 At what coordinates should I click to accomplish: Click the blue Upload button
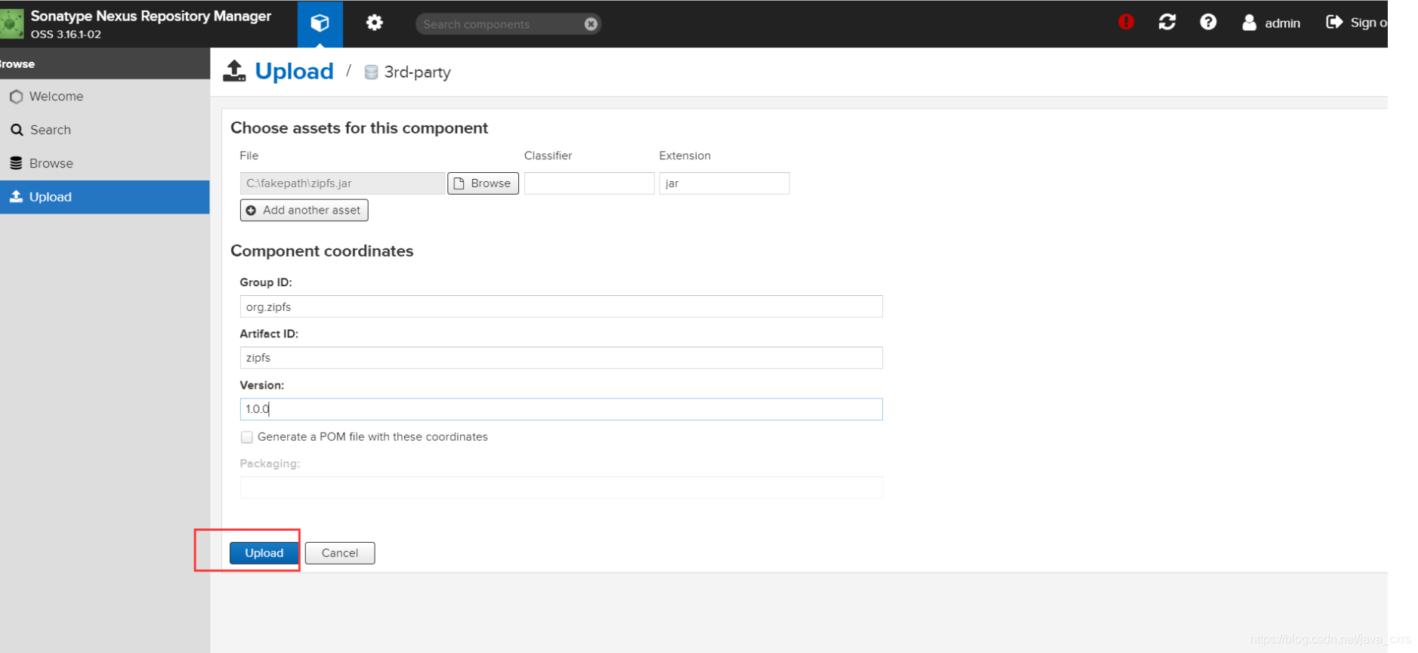264,553
